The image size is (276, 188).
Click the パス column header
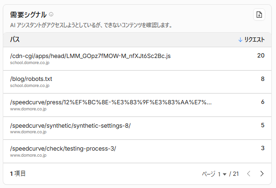15,39
